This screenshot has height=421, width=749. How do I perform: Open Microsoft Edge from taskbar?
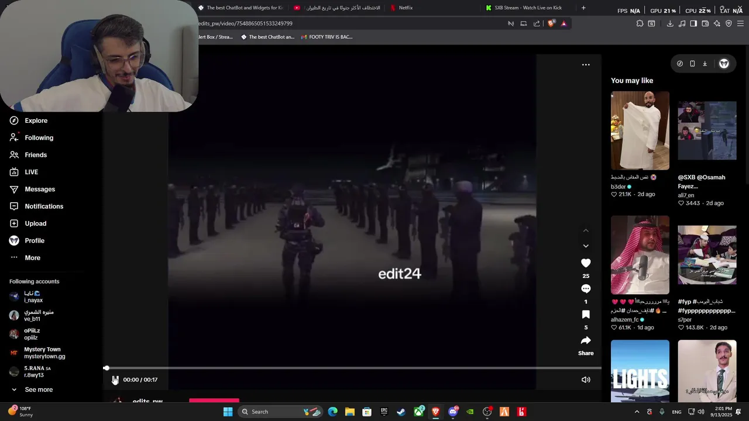(x=332, y=412)
